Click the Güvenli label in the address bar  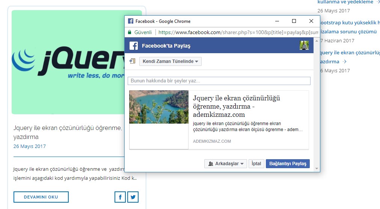143,32
